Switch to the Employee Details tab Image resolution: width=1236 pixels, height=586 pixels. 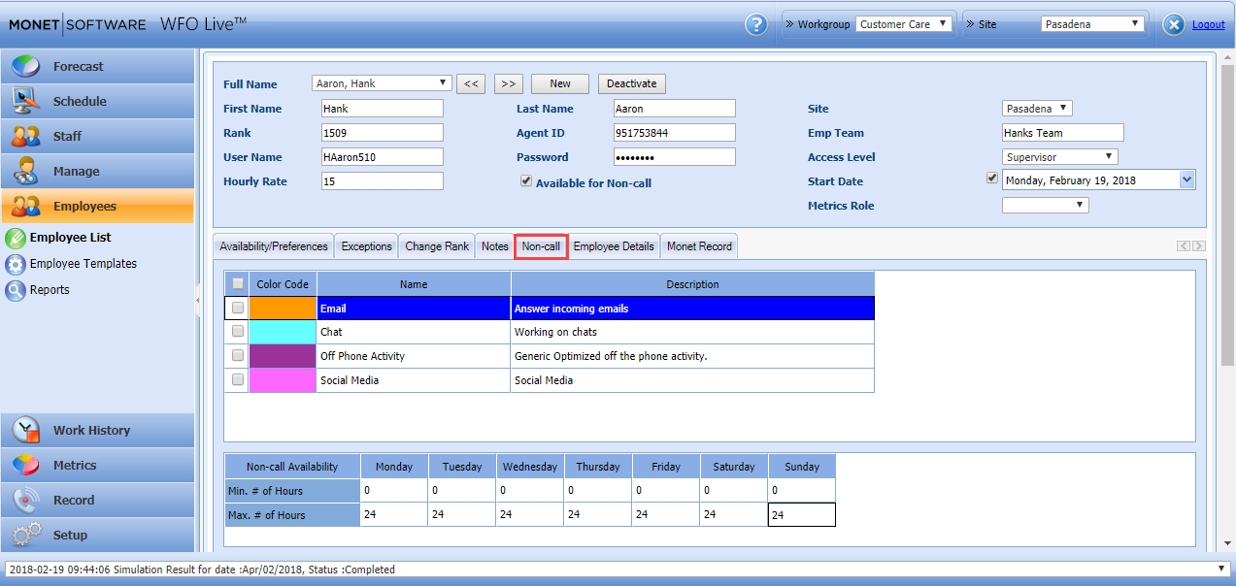[x=613, y=246]
